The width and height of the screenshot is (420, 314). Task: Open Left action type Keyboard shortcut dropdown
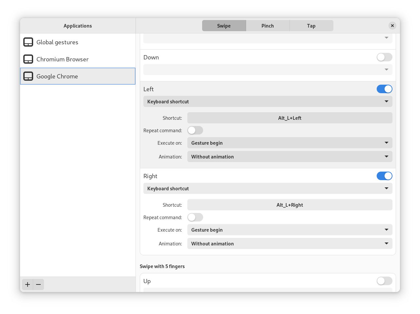coord(268,101)
